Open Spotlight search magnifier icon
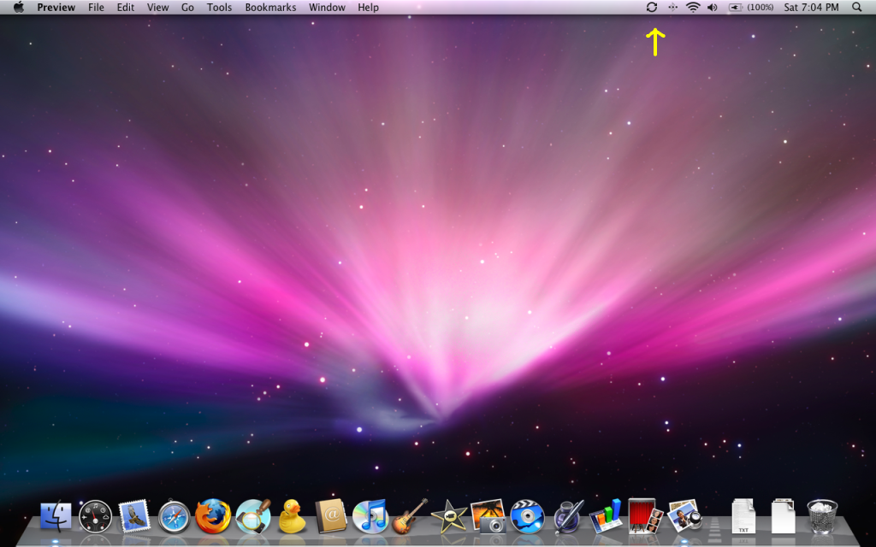The height and width of the screenshot is (547, 876). 857,7
